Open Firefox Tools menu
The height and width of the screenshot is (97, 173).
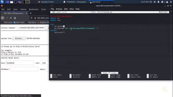44,9
